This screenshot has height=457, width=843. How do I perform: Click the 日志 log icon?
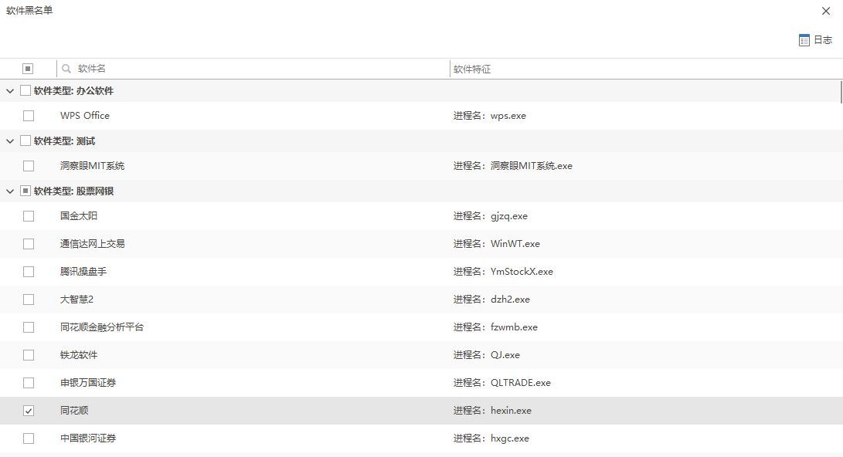coord(804,40)
